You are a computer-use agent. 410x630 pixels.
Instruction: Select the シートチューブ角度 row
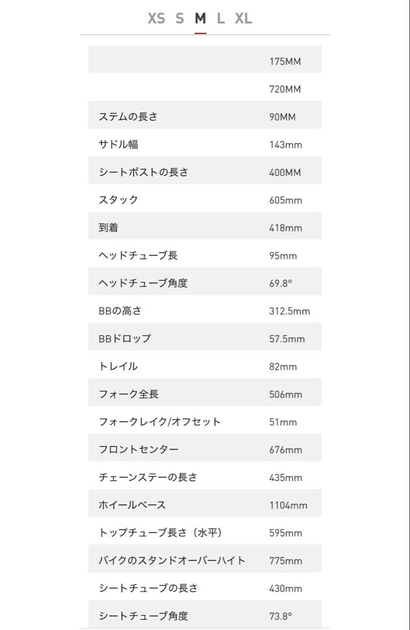[x=142, y=614]
